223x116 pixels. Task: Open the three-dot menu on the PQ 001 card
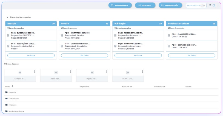tap(107, 72)
